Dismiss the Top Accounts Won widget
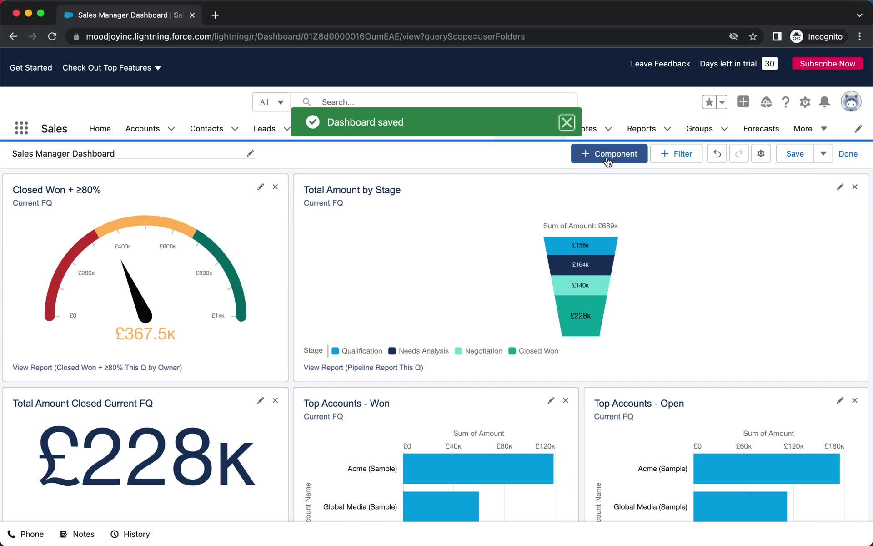Screen dimensions: 873x546 click(x=565, y=400)
